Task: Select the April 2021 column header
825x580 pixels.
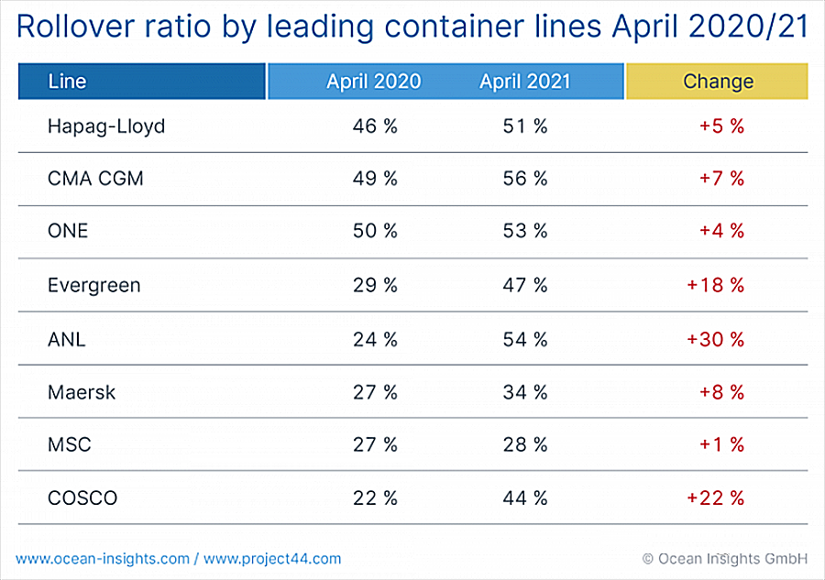Action: pos(524,82)
